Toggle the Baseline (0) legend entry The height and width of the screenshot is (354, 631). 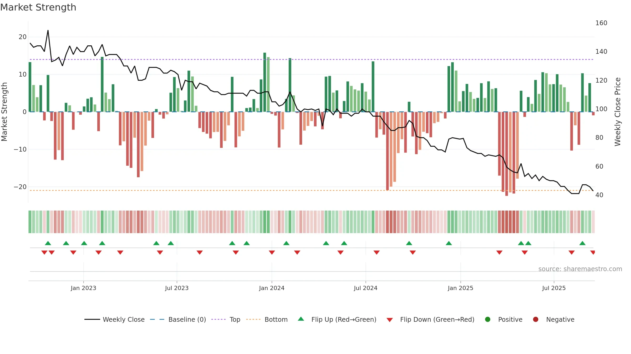click(178, 319)
